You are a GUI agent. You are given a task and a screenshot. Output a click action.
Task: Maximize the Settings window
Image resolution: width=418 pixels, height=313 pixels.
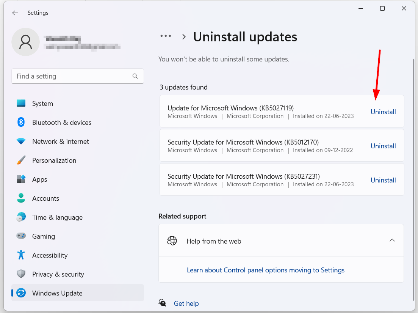tap(382, 9)
